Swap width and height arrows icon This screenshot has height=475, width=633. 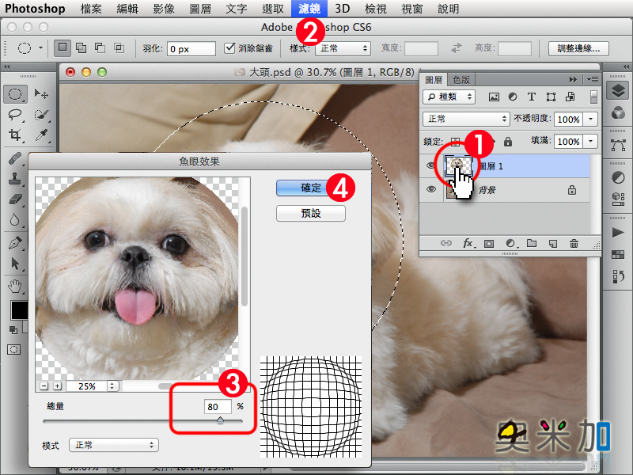tap(457, 48)
